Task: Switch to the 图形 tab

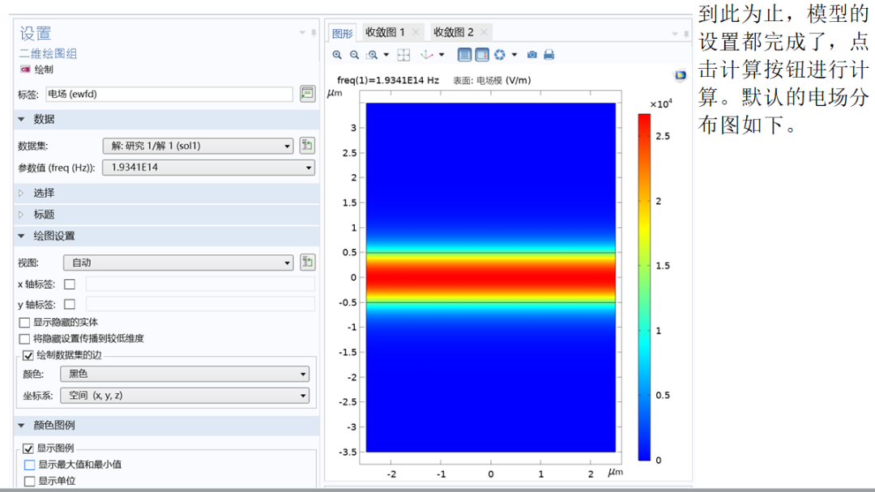Action: 342,33
